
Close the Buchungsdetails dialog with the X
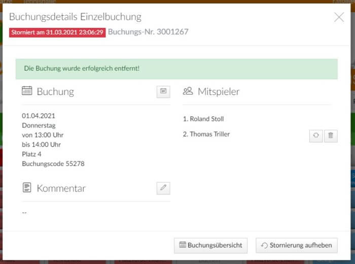click(339, 17)
